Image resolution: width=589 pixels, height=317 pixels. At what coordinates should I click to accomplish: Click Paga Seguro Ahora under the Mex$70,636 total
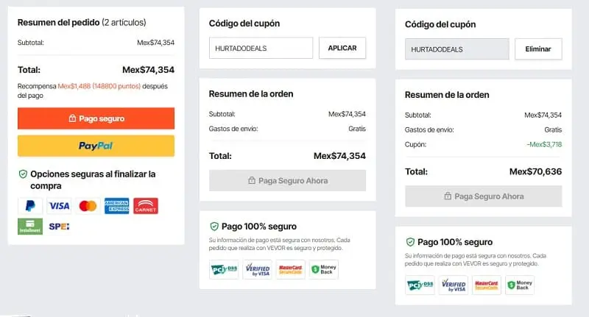pyautogui.click(x=483, y=196)
